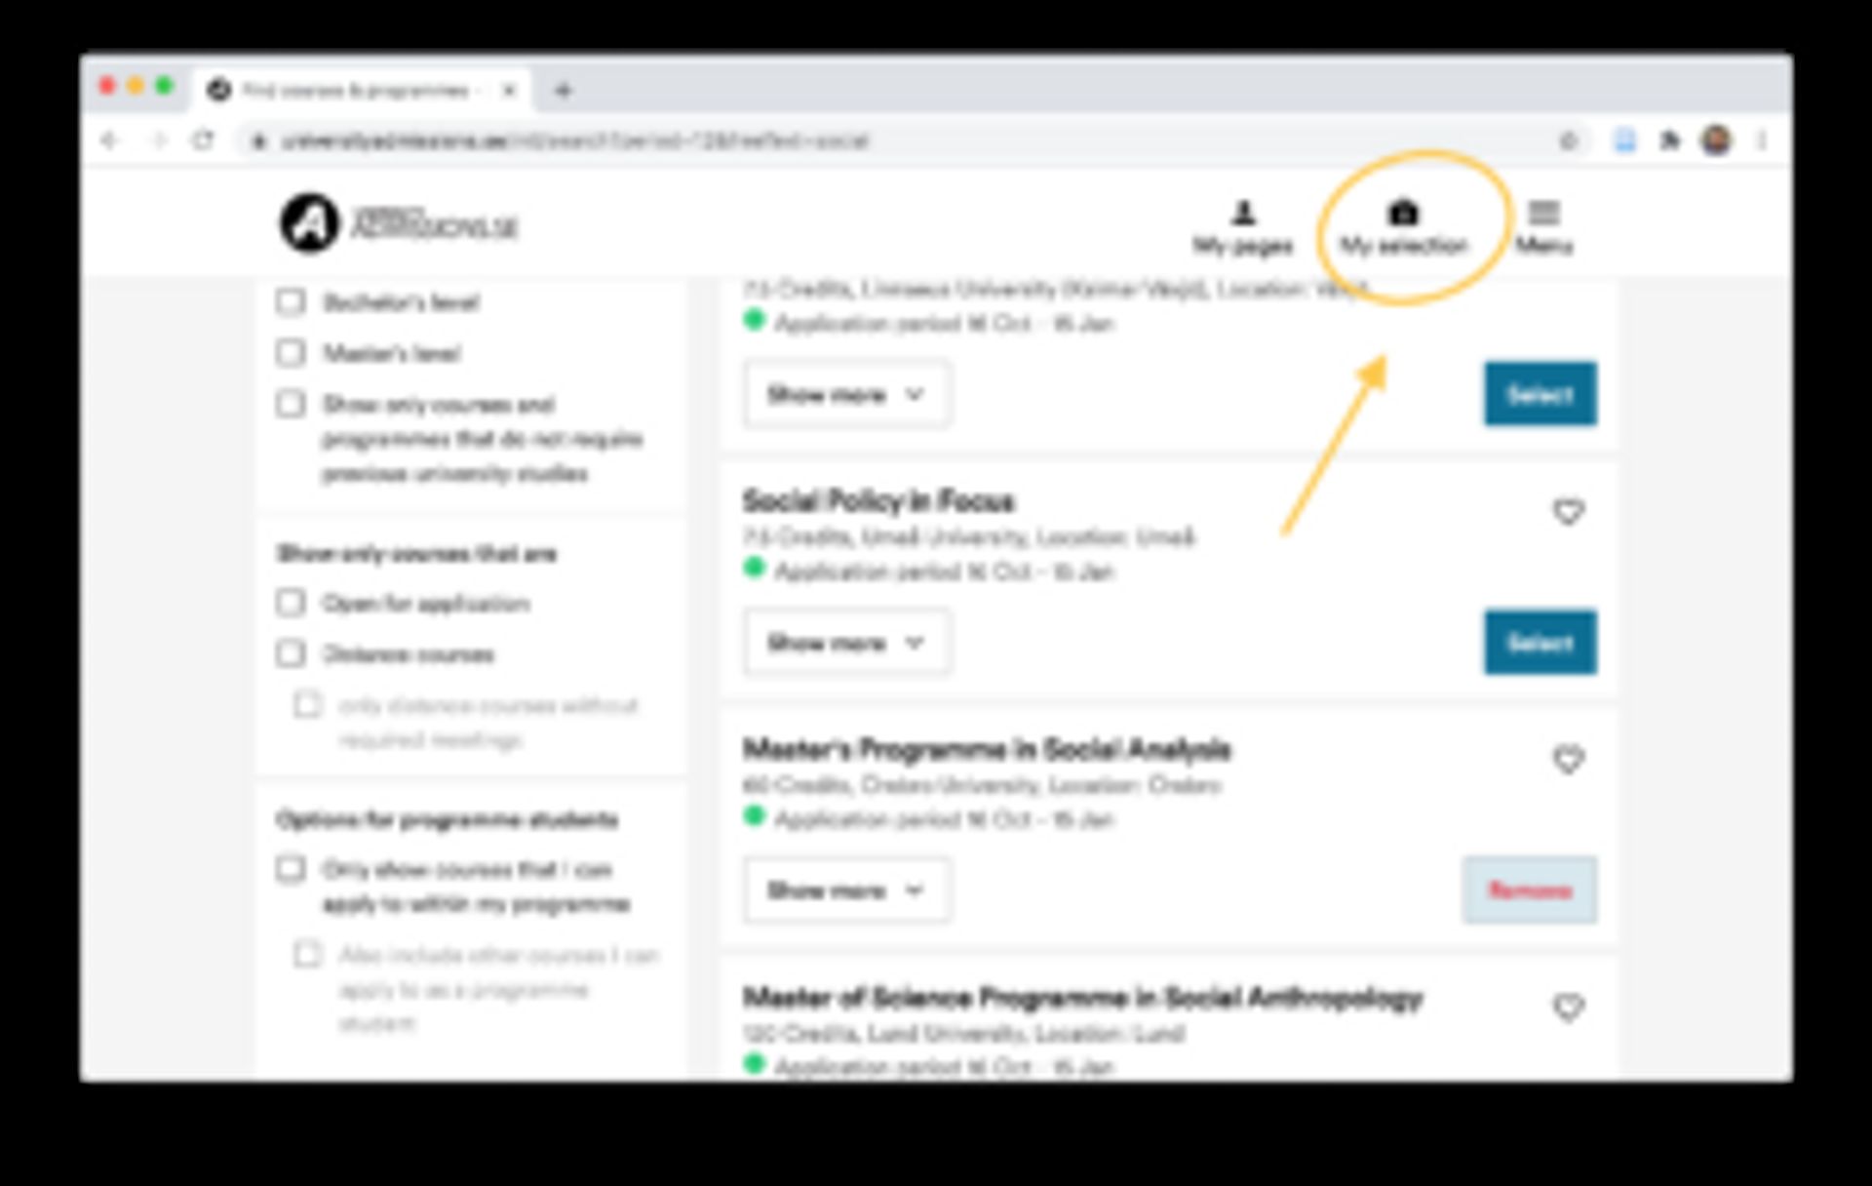Click the heart icon on Master's Programme in Social Analysis

point(1567,758)
